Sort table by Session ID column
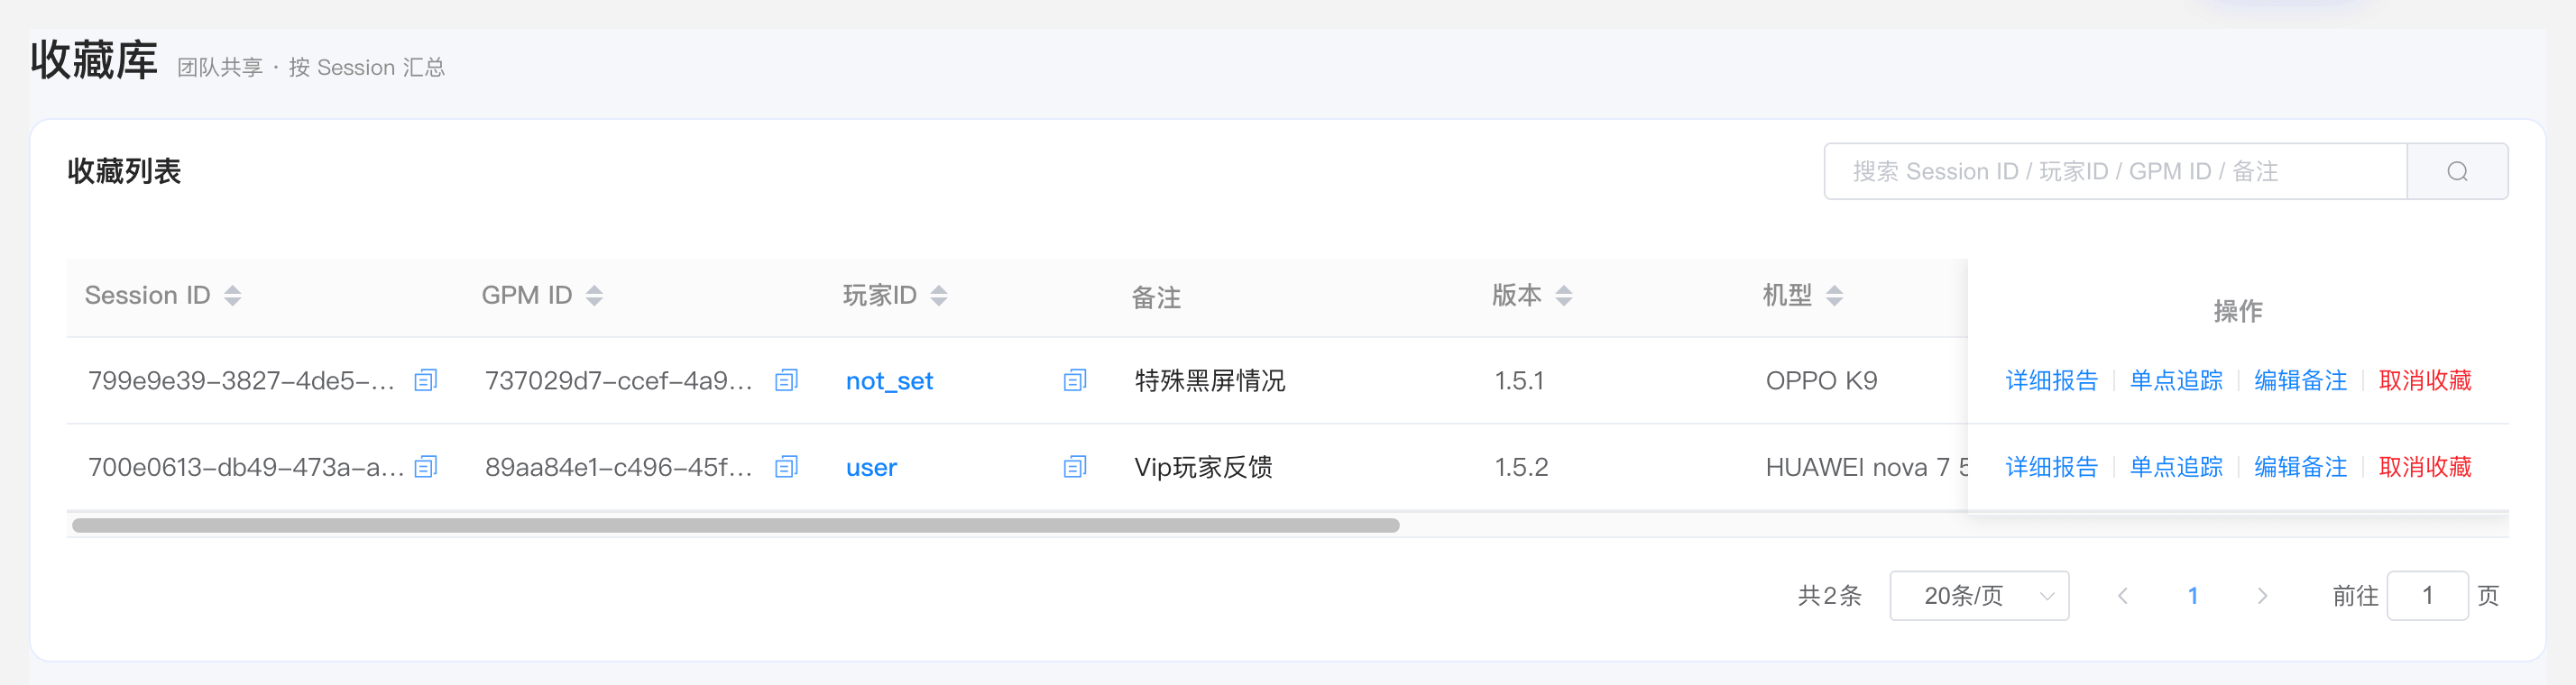 (233, 295)
